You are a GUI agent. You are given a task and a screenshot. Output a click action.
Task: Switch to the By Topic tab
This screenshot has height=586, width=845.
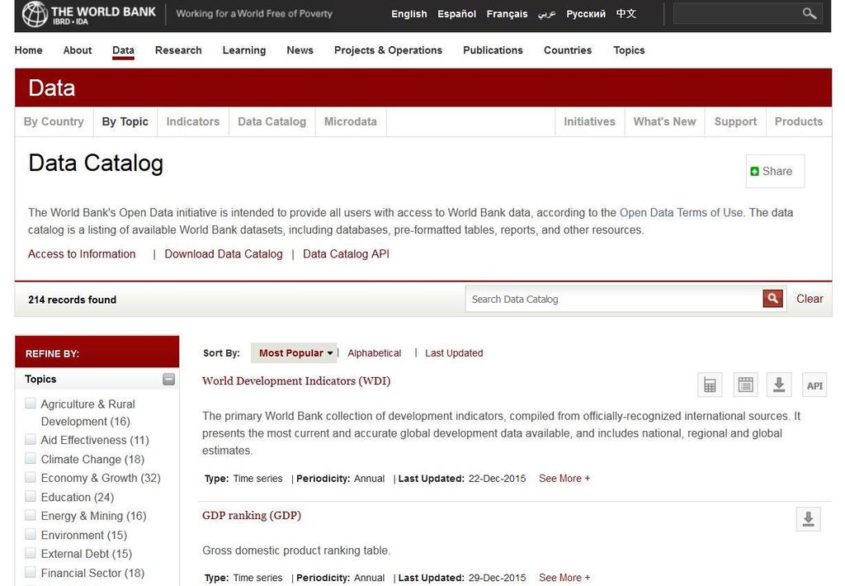(125, 122)
